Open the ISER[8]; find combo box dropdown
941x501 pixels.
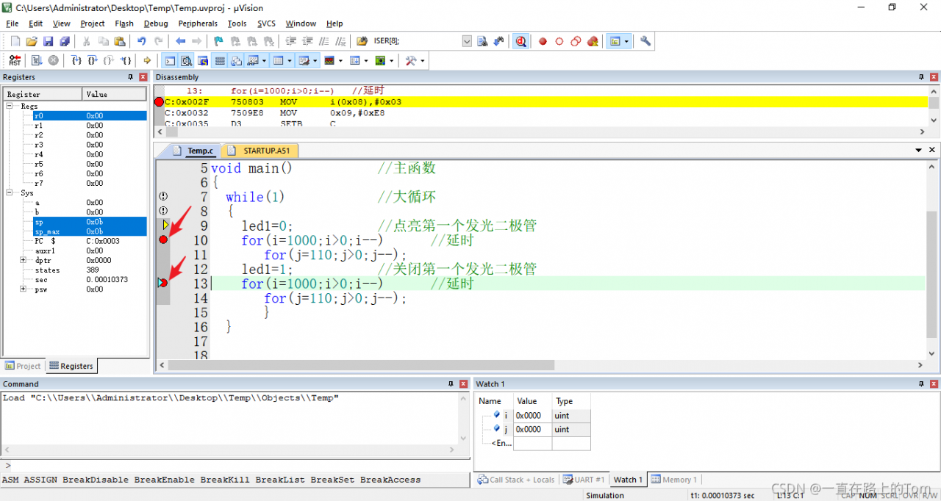467,42
